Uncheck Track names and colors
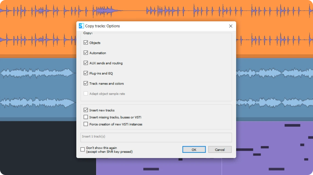This screenshot has height=175, width=313. [x=86, y=83]
